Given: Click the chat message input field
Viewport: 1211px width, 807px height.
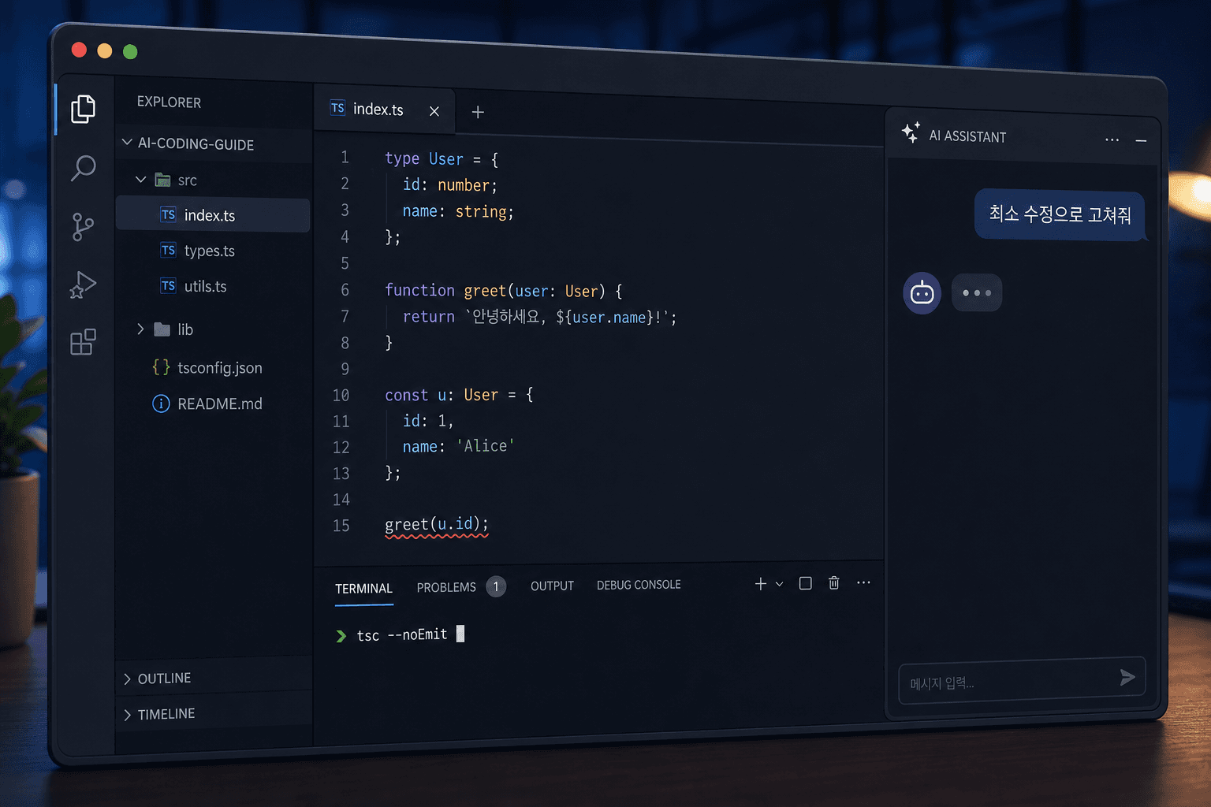Looking at the screenshot, I should [x=1022, y=680].
